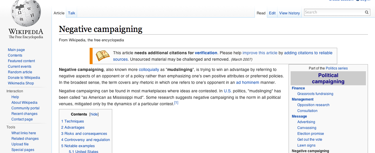Follow the U.S. link
The image size is (375, 153).
pos(228,91)
